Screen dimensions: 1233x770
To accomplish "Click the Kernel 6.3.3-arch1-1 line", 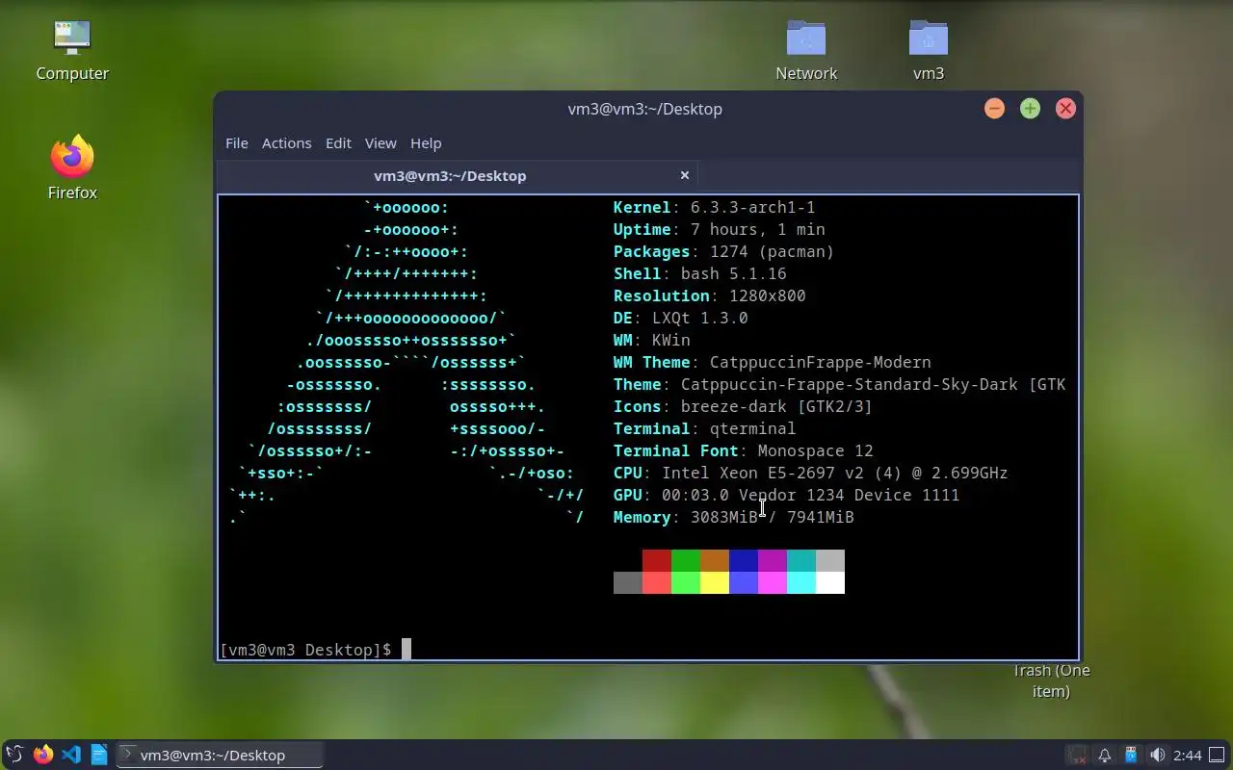I will [714, 207].
